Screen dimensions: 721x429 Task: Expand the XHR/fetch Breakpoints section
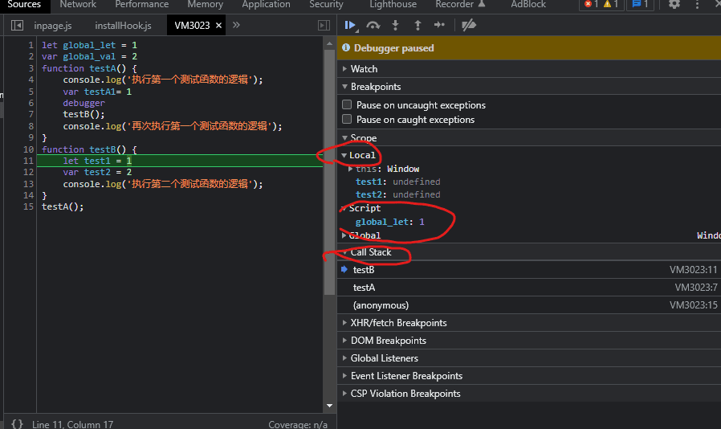[398, 323]
